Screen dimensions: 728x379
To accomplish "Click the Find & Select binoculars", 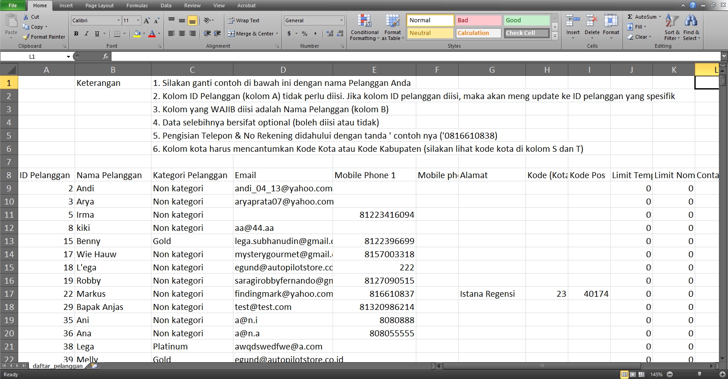I will click(x=691, y=21).
